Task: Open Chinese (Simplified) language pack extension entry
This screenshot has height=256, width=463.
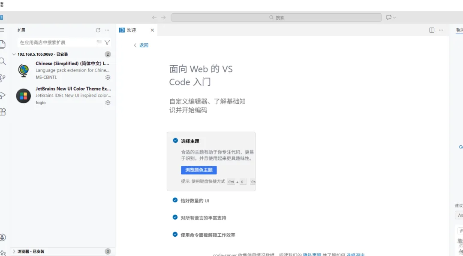Action: [63, 71]
